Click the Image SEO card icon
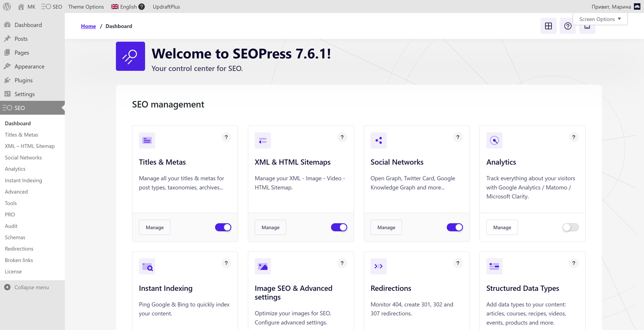The height and width of the screenshot is (330, 644). (x=263, y=266)
